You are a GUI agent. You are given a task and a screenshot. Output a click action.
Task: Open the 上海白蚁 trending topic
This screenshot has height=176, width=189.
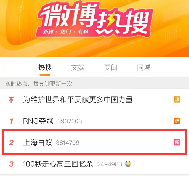click(x=38, y=143)
